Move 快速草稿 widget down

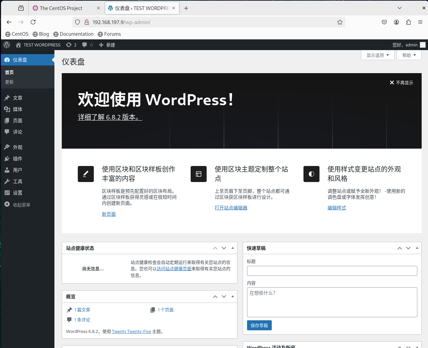[x=408, y=248]
